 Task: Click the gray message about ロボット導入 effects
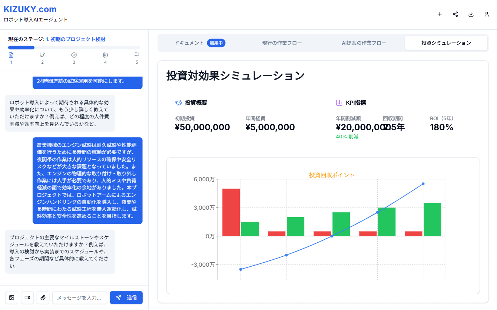pyautogui.click(x=60, y=113)
